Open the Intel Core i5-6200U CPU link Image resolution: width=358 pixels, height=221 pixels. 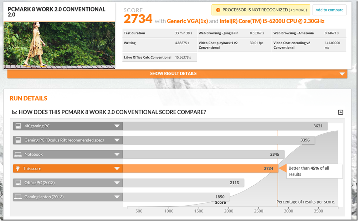click(272, 21)
